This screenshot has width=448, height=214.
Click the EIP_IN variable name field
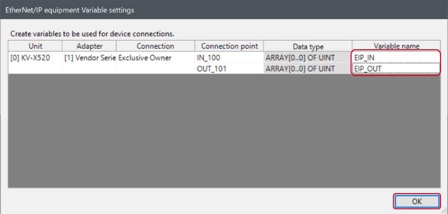coord(396,58)
